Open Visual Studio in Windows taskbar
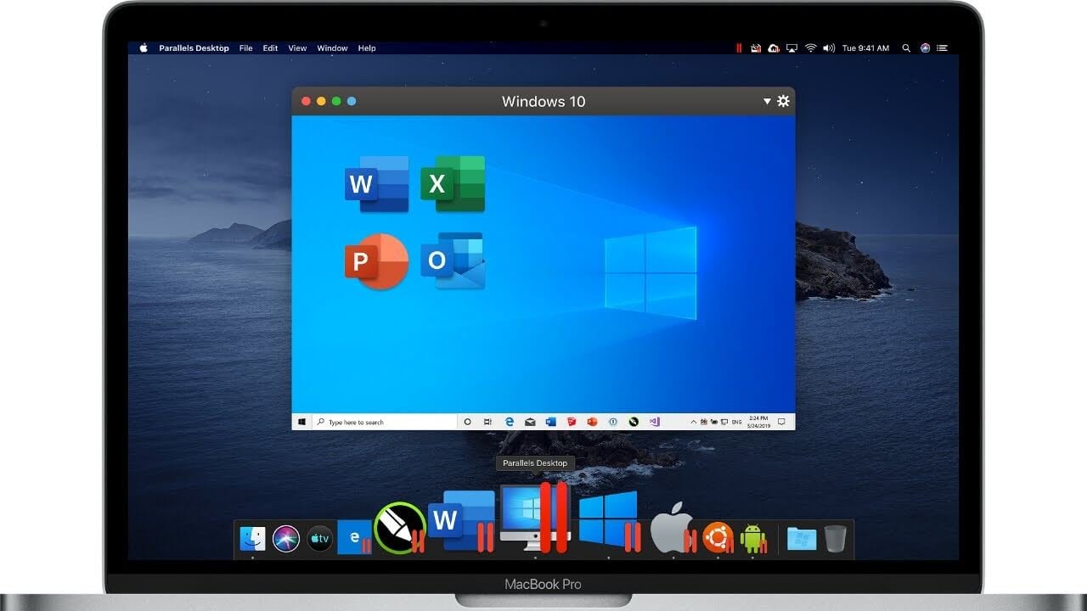Screen dimensions: 1087x611 tap(654, 422)
